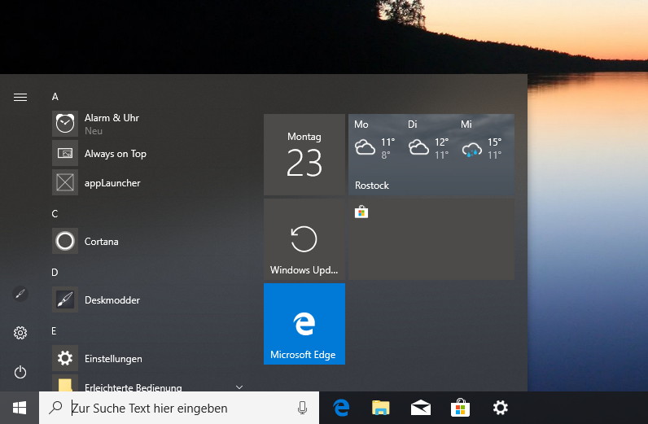Jump to letter C section header
648x424 pixels.
tap(55, 214)
